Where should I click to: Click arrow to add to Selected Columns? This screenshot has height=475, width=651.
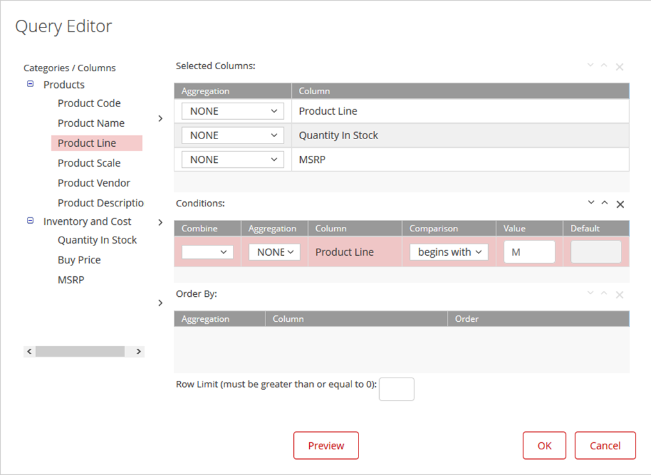click(160, 119)
